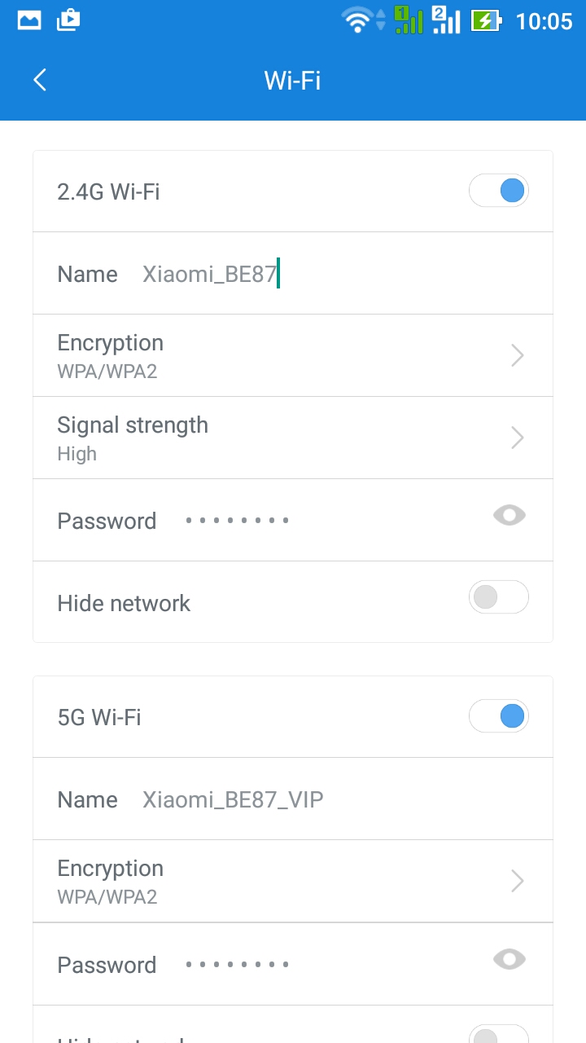Open 5G Encryption options via the chevron
586x1043 pixels.
517,881
